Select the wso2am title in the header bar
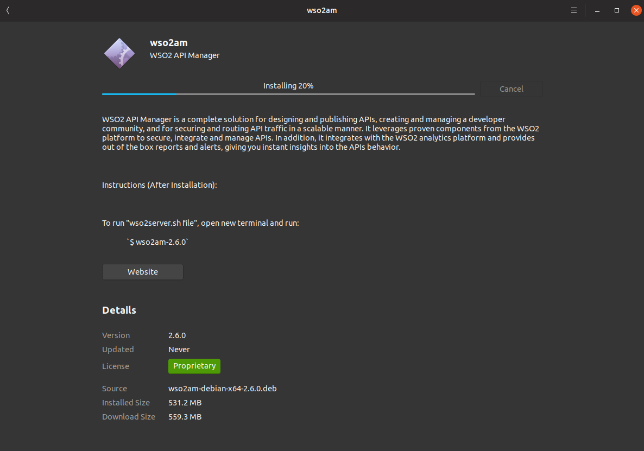Screen dimensions: 644x451 321,10
